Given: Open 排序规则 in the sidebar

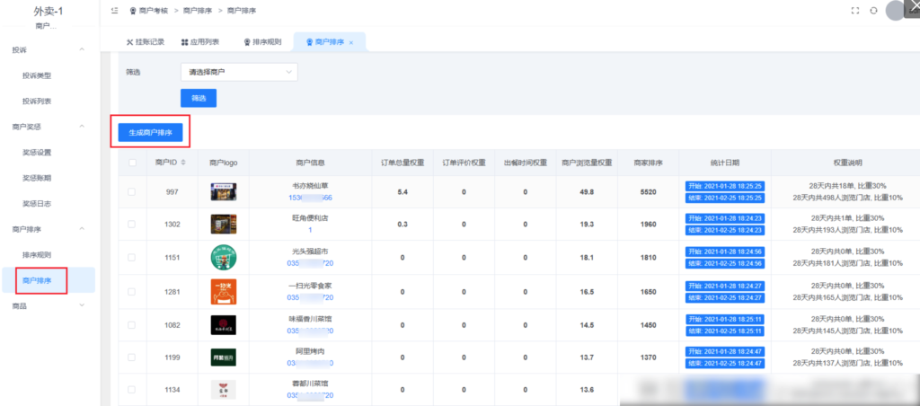Looking at the screenshot, I should [x=37, y=255].
